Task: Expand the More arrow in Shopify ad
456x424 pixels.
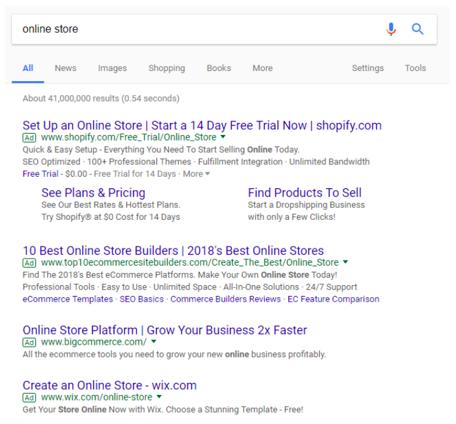Action: (x=196, y=174)
